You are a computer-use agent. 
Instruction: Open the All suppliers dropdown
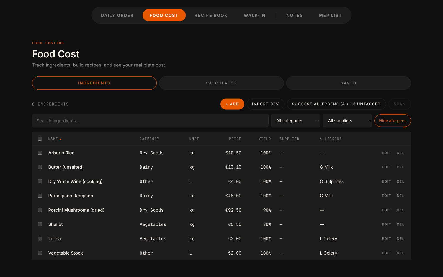coord(347,121)
